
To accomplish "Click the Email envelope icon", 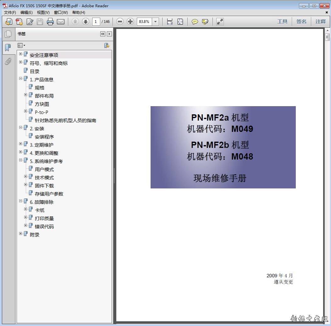I will [61, 22].
